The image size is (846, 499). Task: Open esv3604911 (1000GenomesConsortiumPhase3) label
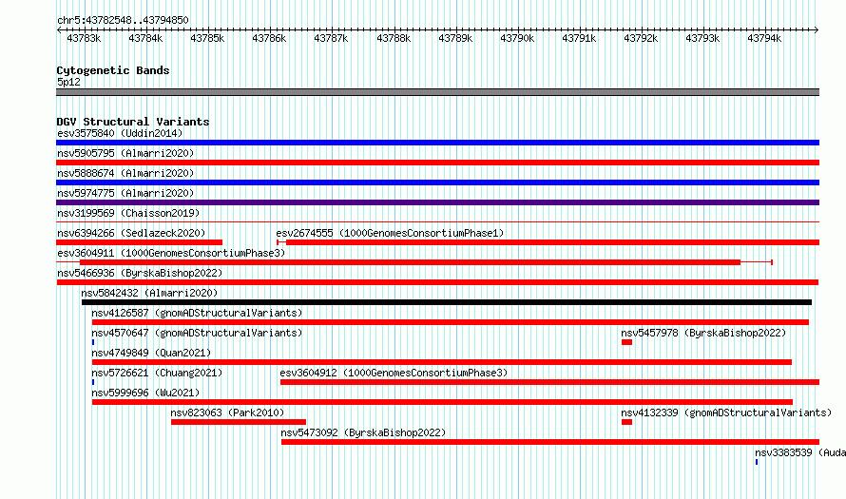coord(171,253)
